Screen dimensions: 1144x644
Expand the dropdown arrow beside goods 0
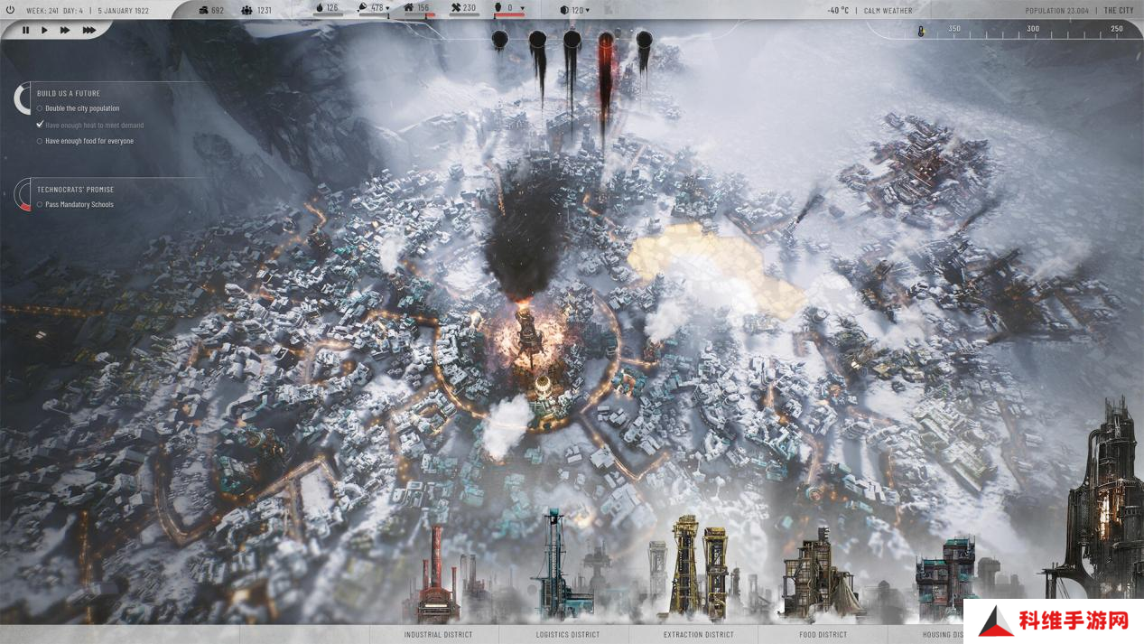point(522,10)
